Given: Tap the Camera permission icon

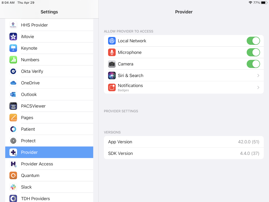Looking at the screenshot, I should coord(112,64).
